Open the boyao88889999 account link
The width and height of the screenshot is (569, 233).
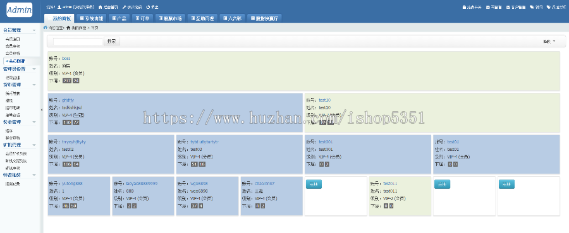click(142, 183)
